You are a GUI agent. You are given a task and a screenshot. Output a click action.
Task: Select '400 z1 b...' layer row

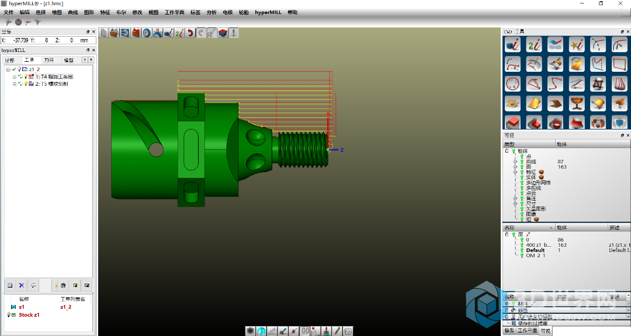[x=539, y=245]
